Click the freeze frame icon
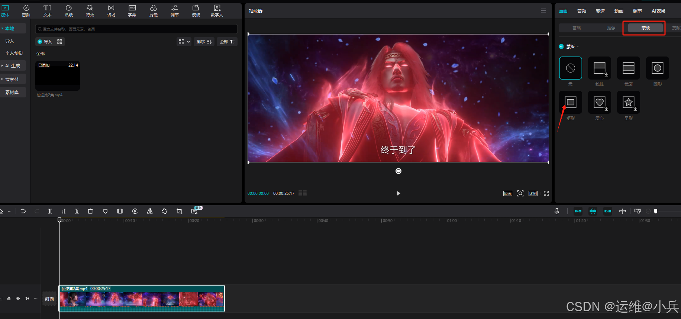Screen dimensions: 681x319 [120, 211]
